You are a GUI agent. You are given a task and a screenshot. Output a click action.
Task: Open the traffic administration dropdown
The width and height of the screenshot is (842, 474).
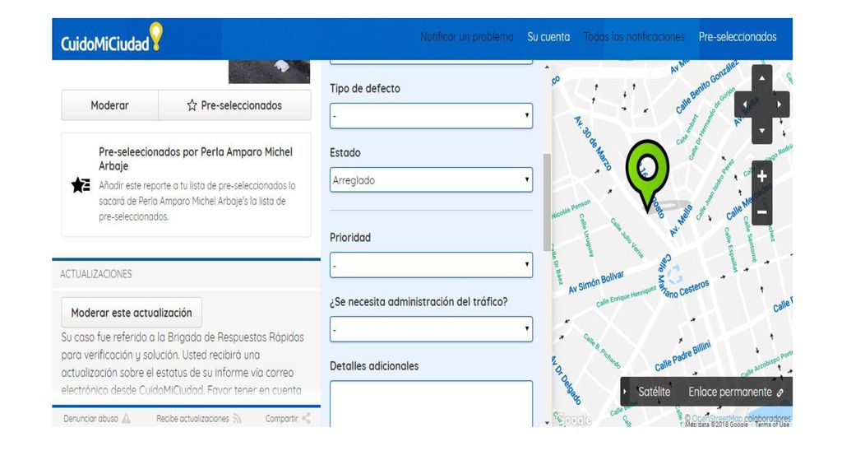[431, 329]
